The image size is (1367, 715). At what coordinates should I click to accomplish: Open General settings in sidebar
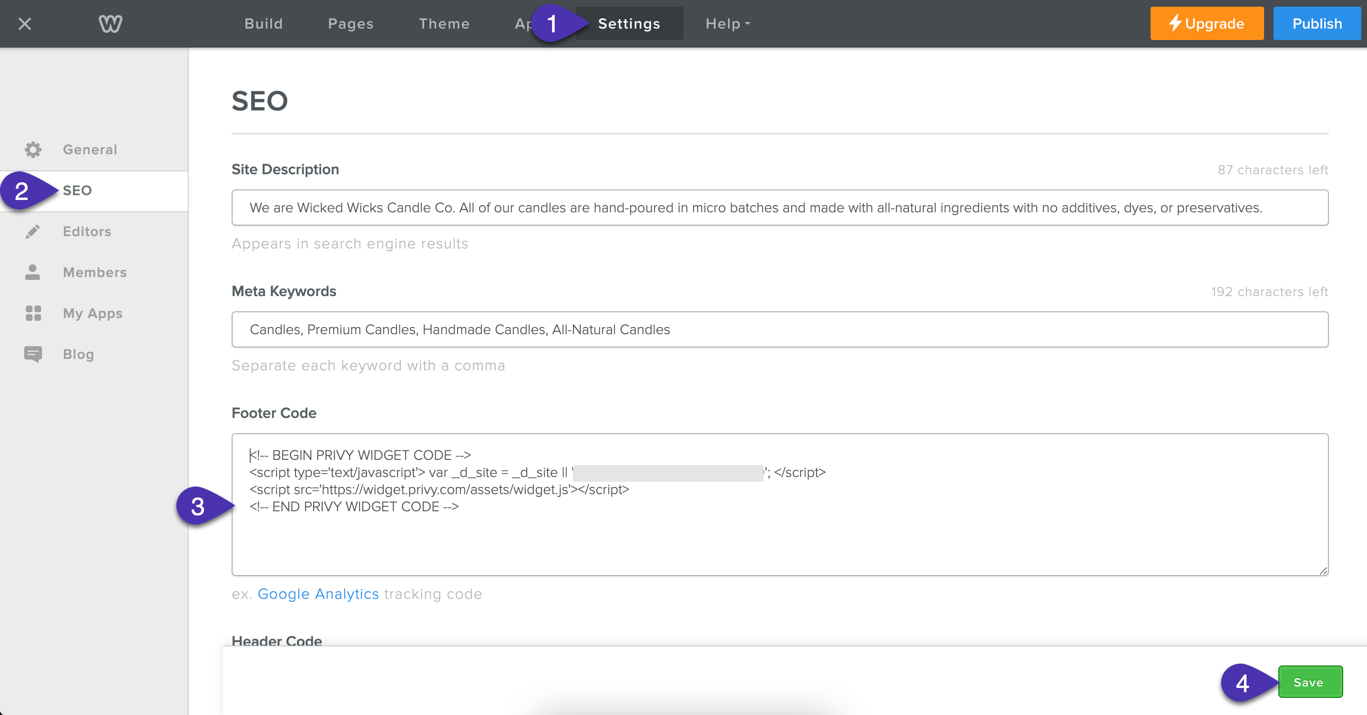[90, 149]
